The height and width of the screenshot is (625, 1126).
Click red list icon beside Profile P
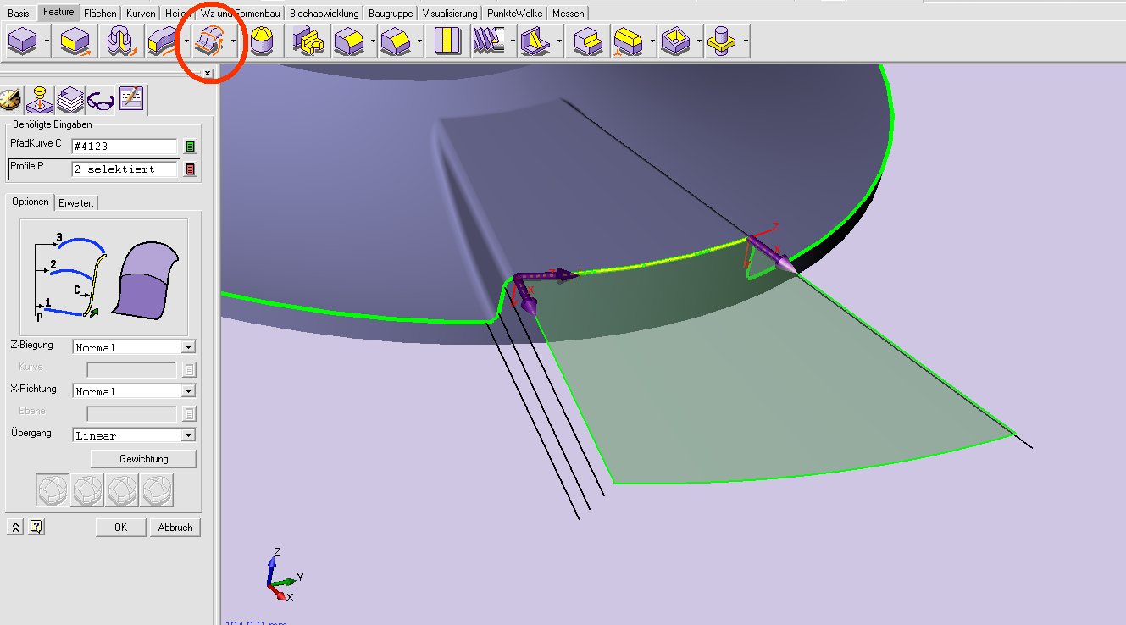tap(190, 169)
